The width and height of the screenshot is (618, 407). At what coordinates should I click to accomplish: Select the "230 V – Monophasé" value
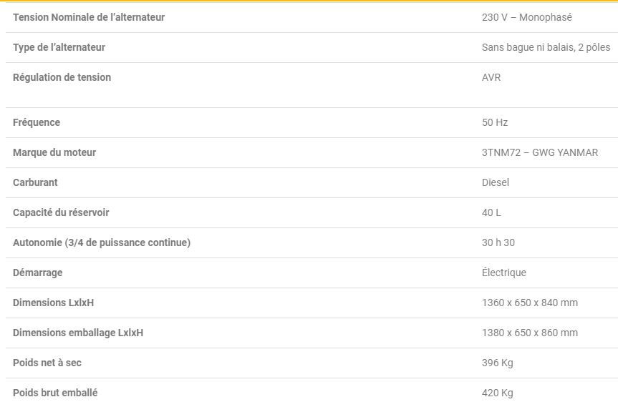point(526,17)
